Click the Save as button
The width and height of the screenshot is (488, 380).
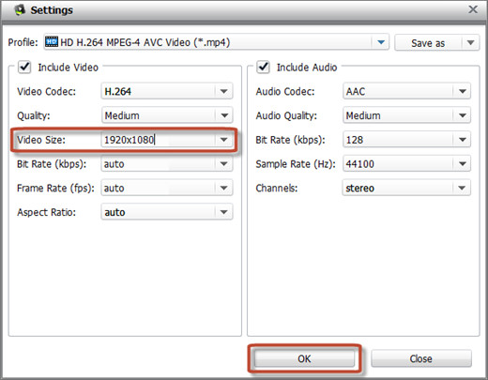[x=428, y=42]
